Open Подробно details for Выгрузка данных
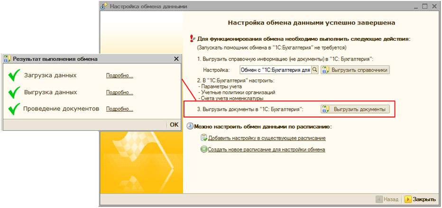Screen dimensions: 442x208 pos(120,92)
